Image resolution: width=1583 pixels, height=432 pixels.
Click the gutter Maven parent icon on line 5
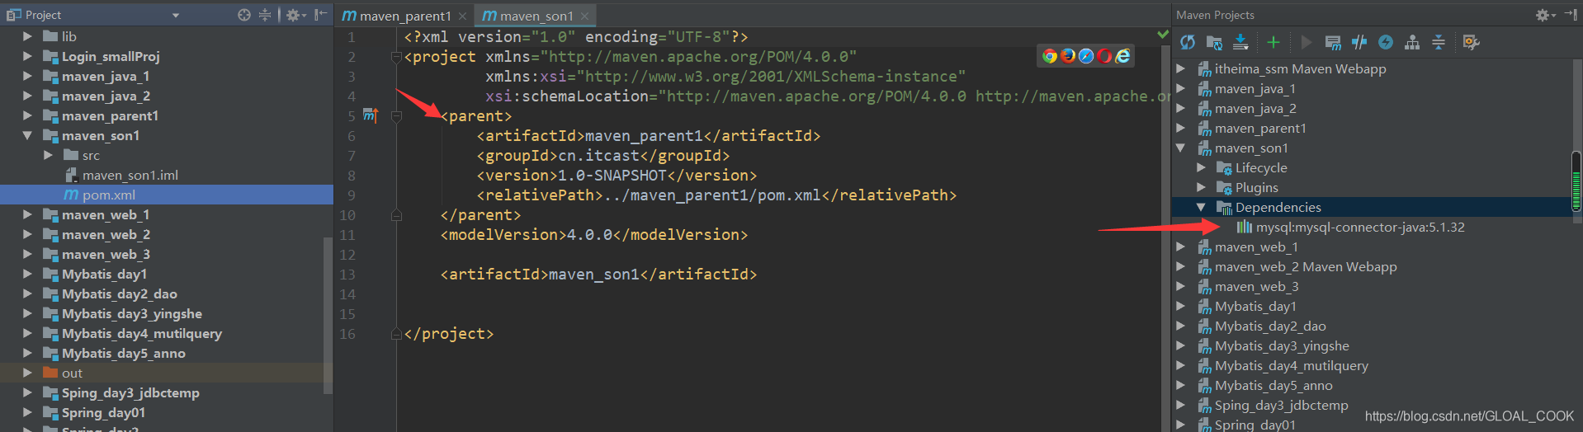[x=371, y=115]
